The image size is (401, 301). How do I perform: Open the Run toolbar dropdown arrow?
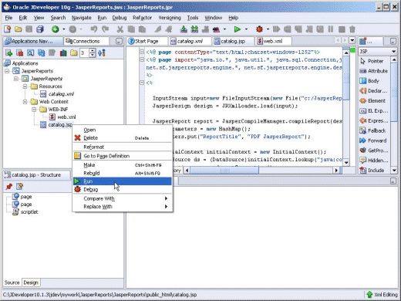(x=246, y=29)
